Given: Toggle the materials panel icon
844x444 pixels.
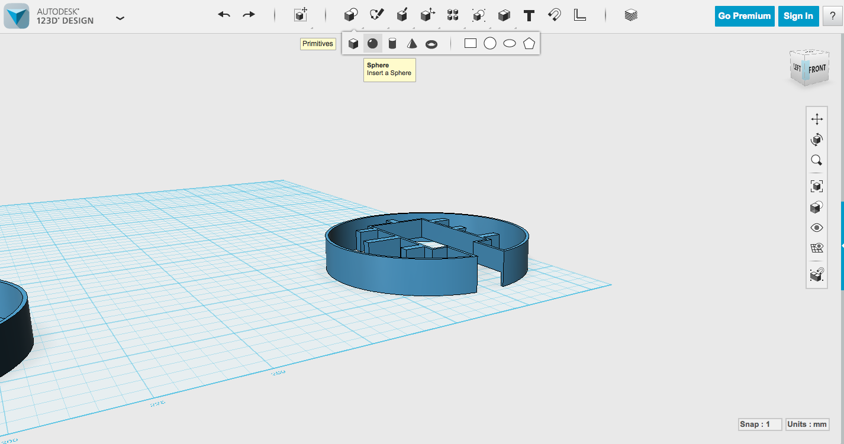Looking at the screenshot, I should (630, 15).
